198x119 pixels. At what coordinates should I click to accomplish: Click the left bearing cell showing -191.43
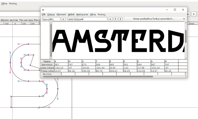[102, 68]
